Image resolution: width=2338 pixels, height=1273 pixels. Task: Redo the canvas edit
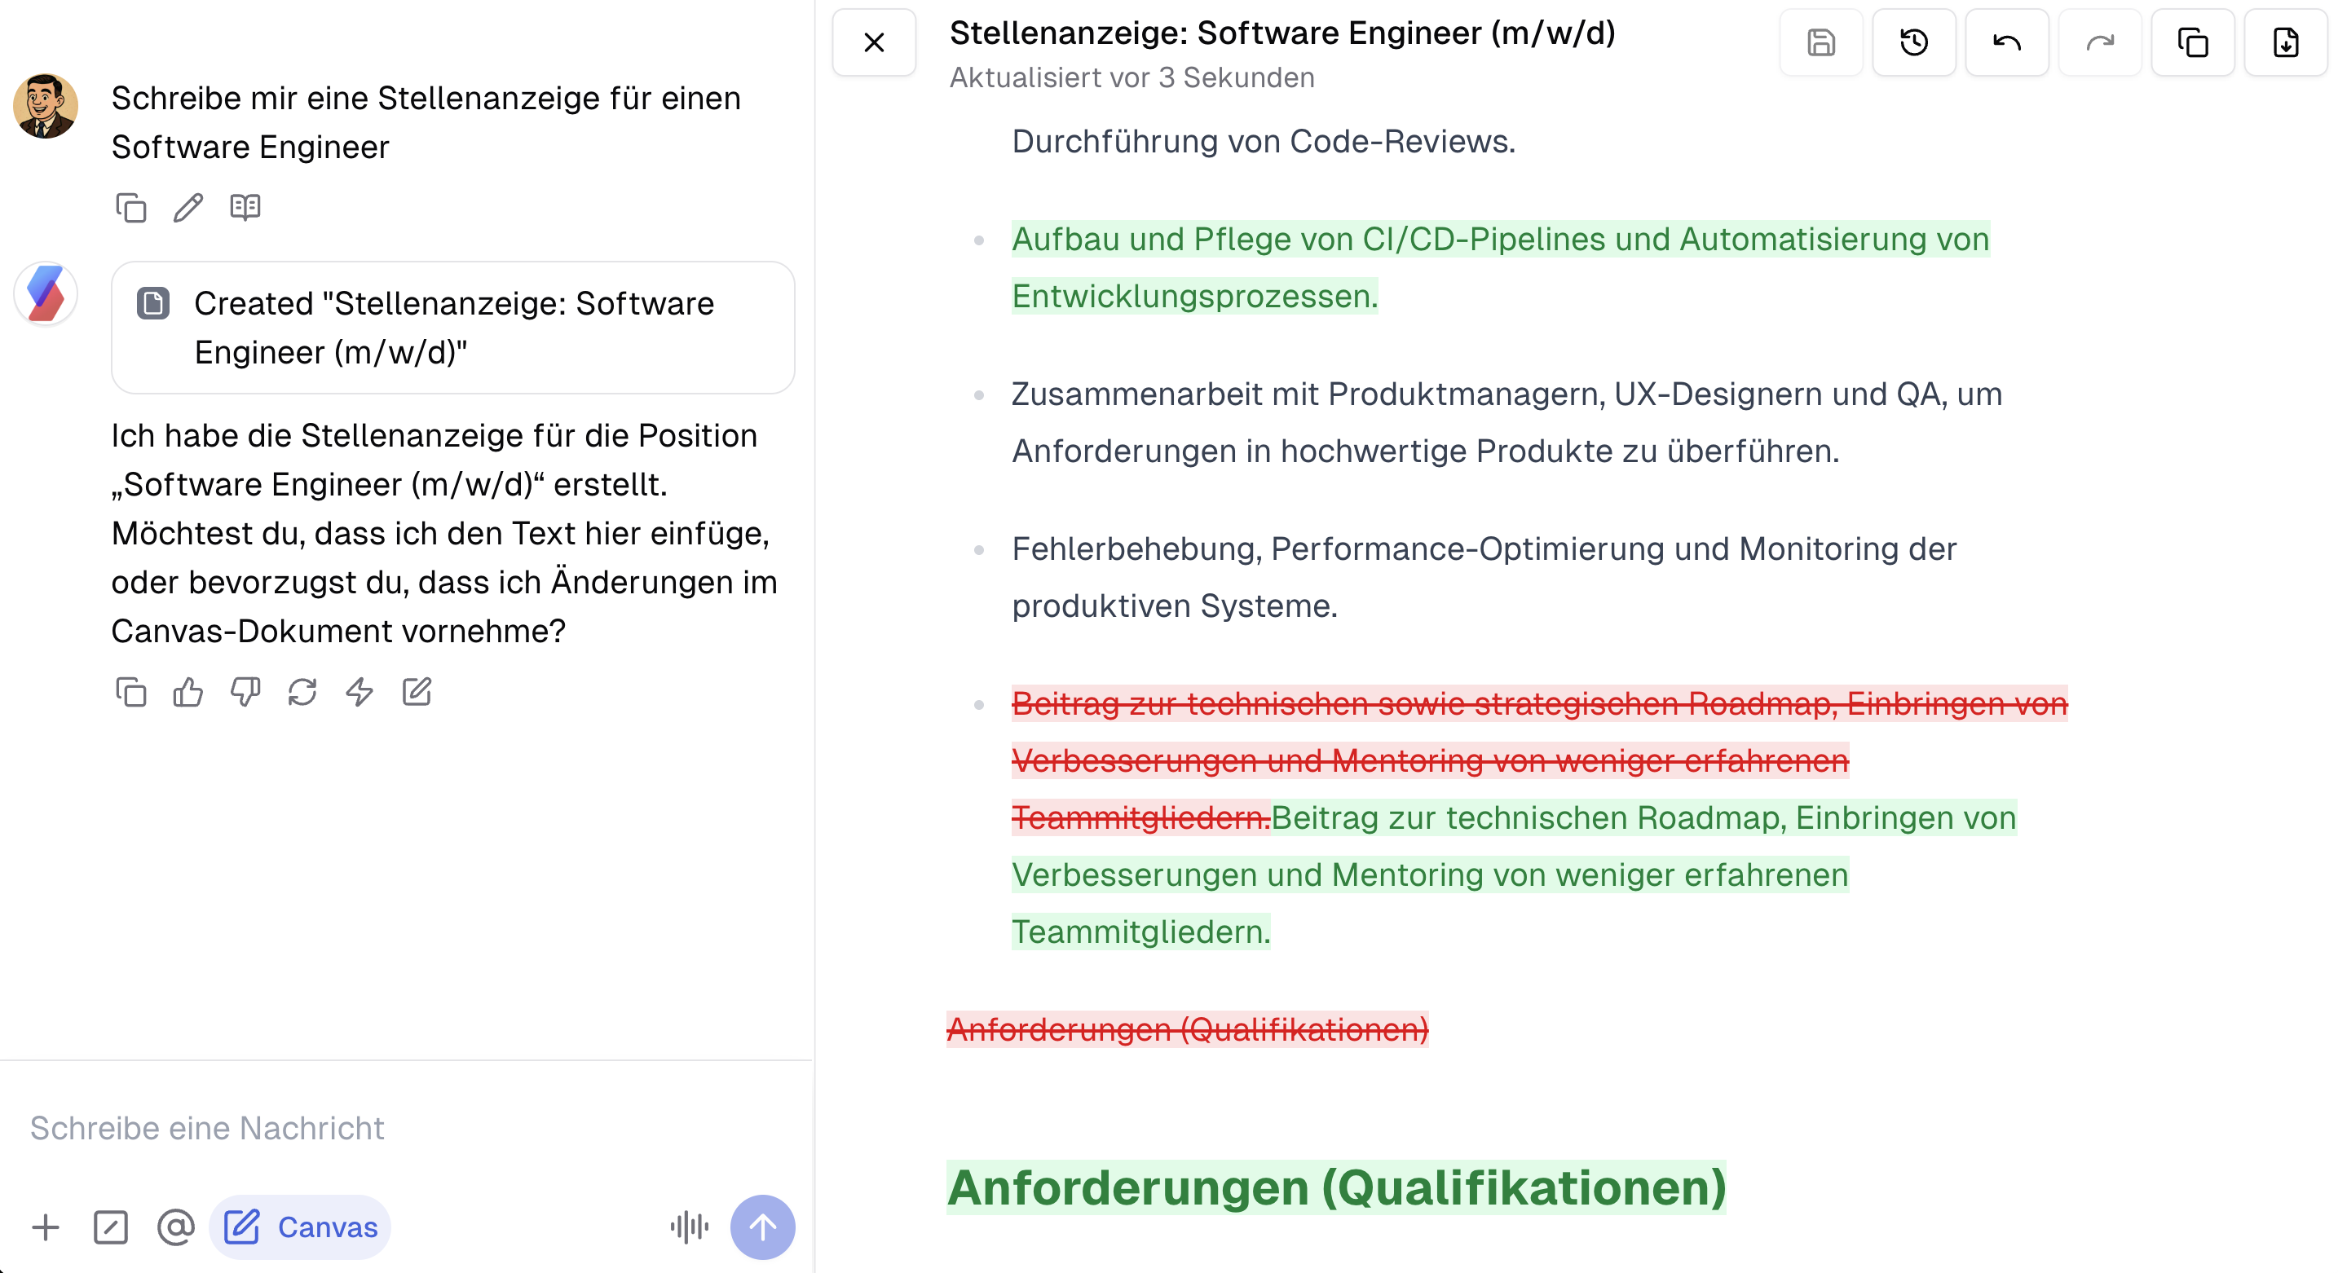[x=2100, y=42]
